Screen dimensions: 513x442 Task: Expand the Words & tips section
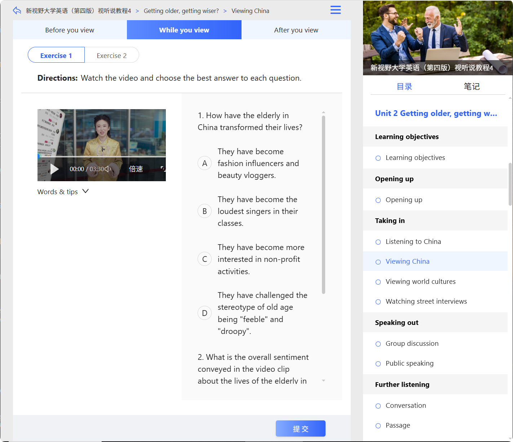[x=63, y=192]
